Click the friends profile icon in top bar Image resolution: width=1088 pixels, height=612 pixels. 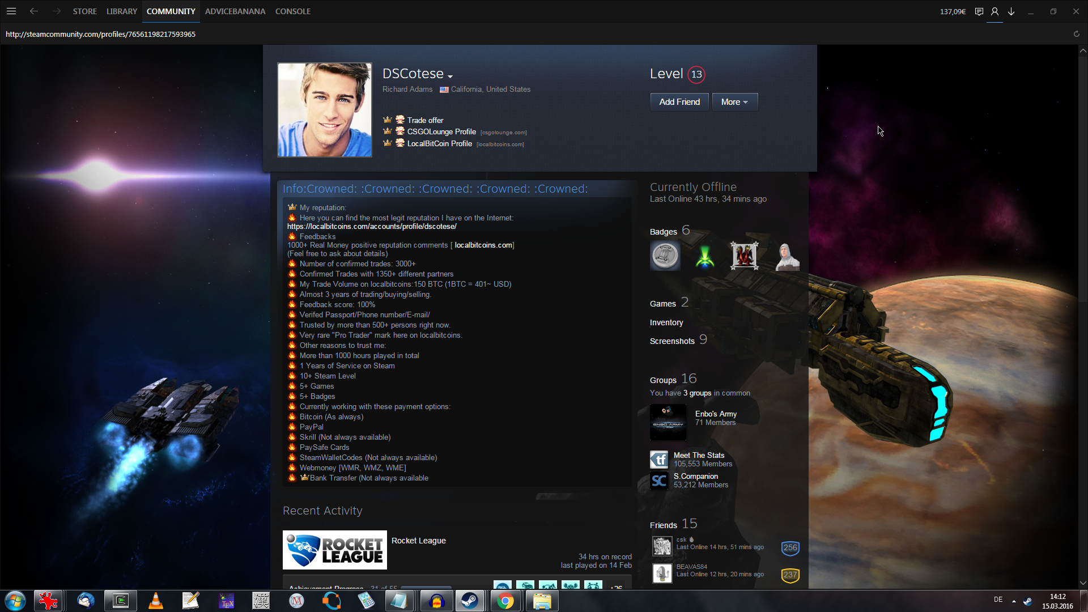click(994, 11)
